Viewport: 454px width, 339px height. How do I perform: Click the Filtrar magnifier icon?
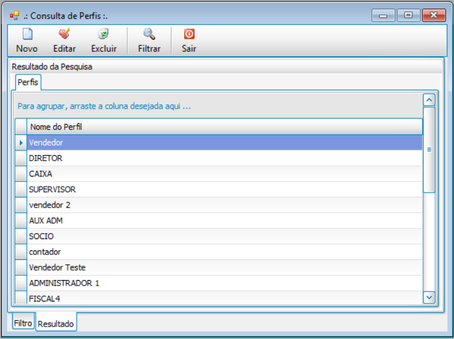coord(149,34)
